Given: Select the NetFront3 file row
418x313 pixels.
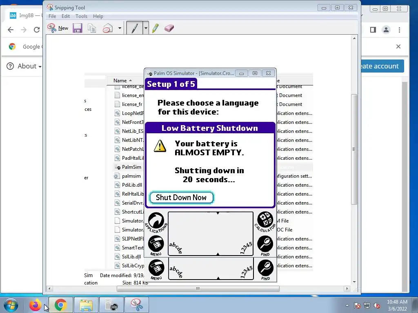Looking at the screenshot, I should (129, 122).
